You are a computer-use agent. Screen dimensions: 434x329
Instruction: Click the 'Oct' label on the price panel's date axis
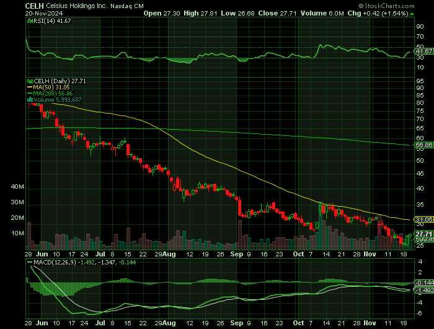[298, 254]
